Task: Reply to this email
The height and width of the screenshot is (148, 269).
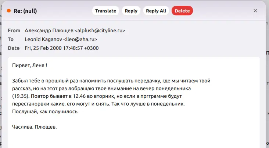Action: tap(131, 11)
